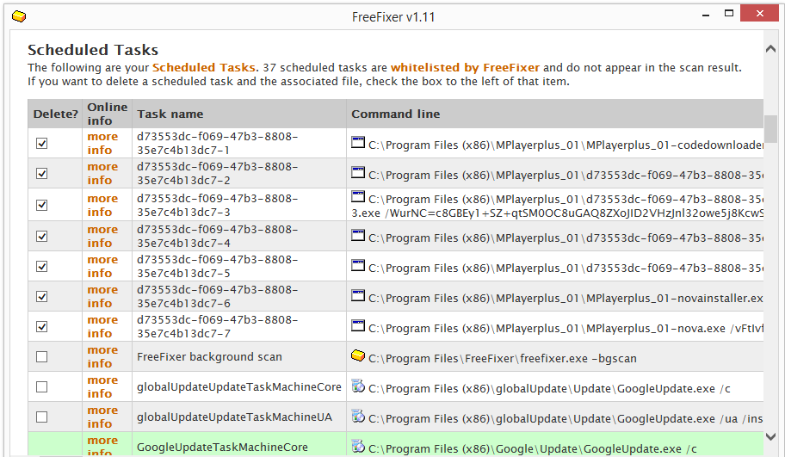Image resolution: width=785 pixels, height=457 pixels.
Task: Click the MPlayerplus_01-novainstaller.exe command text
Action: pos(566,299)
